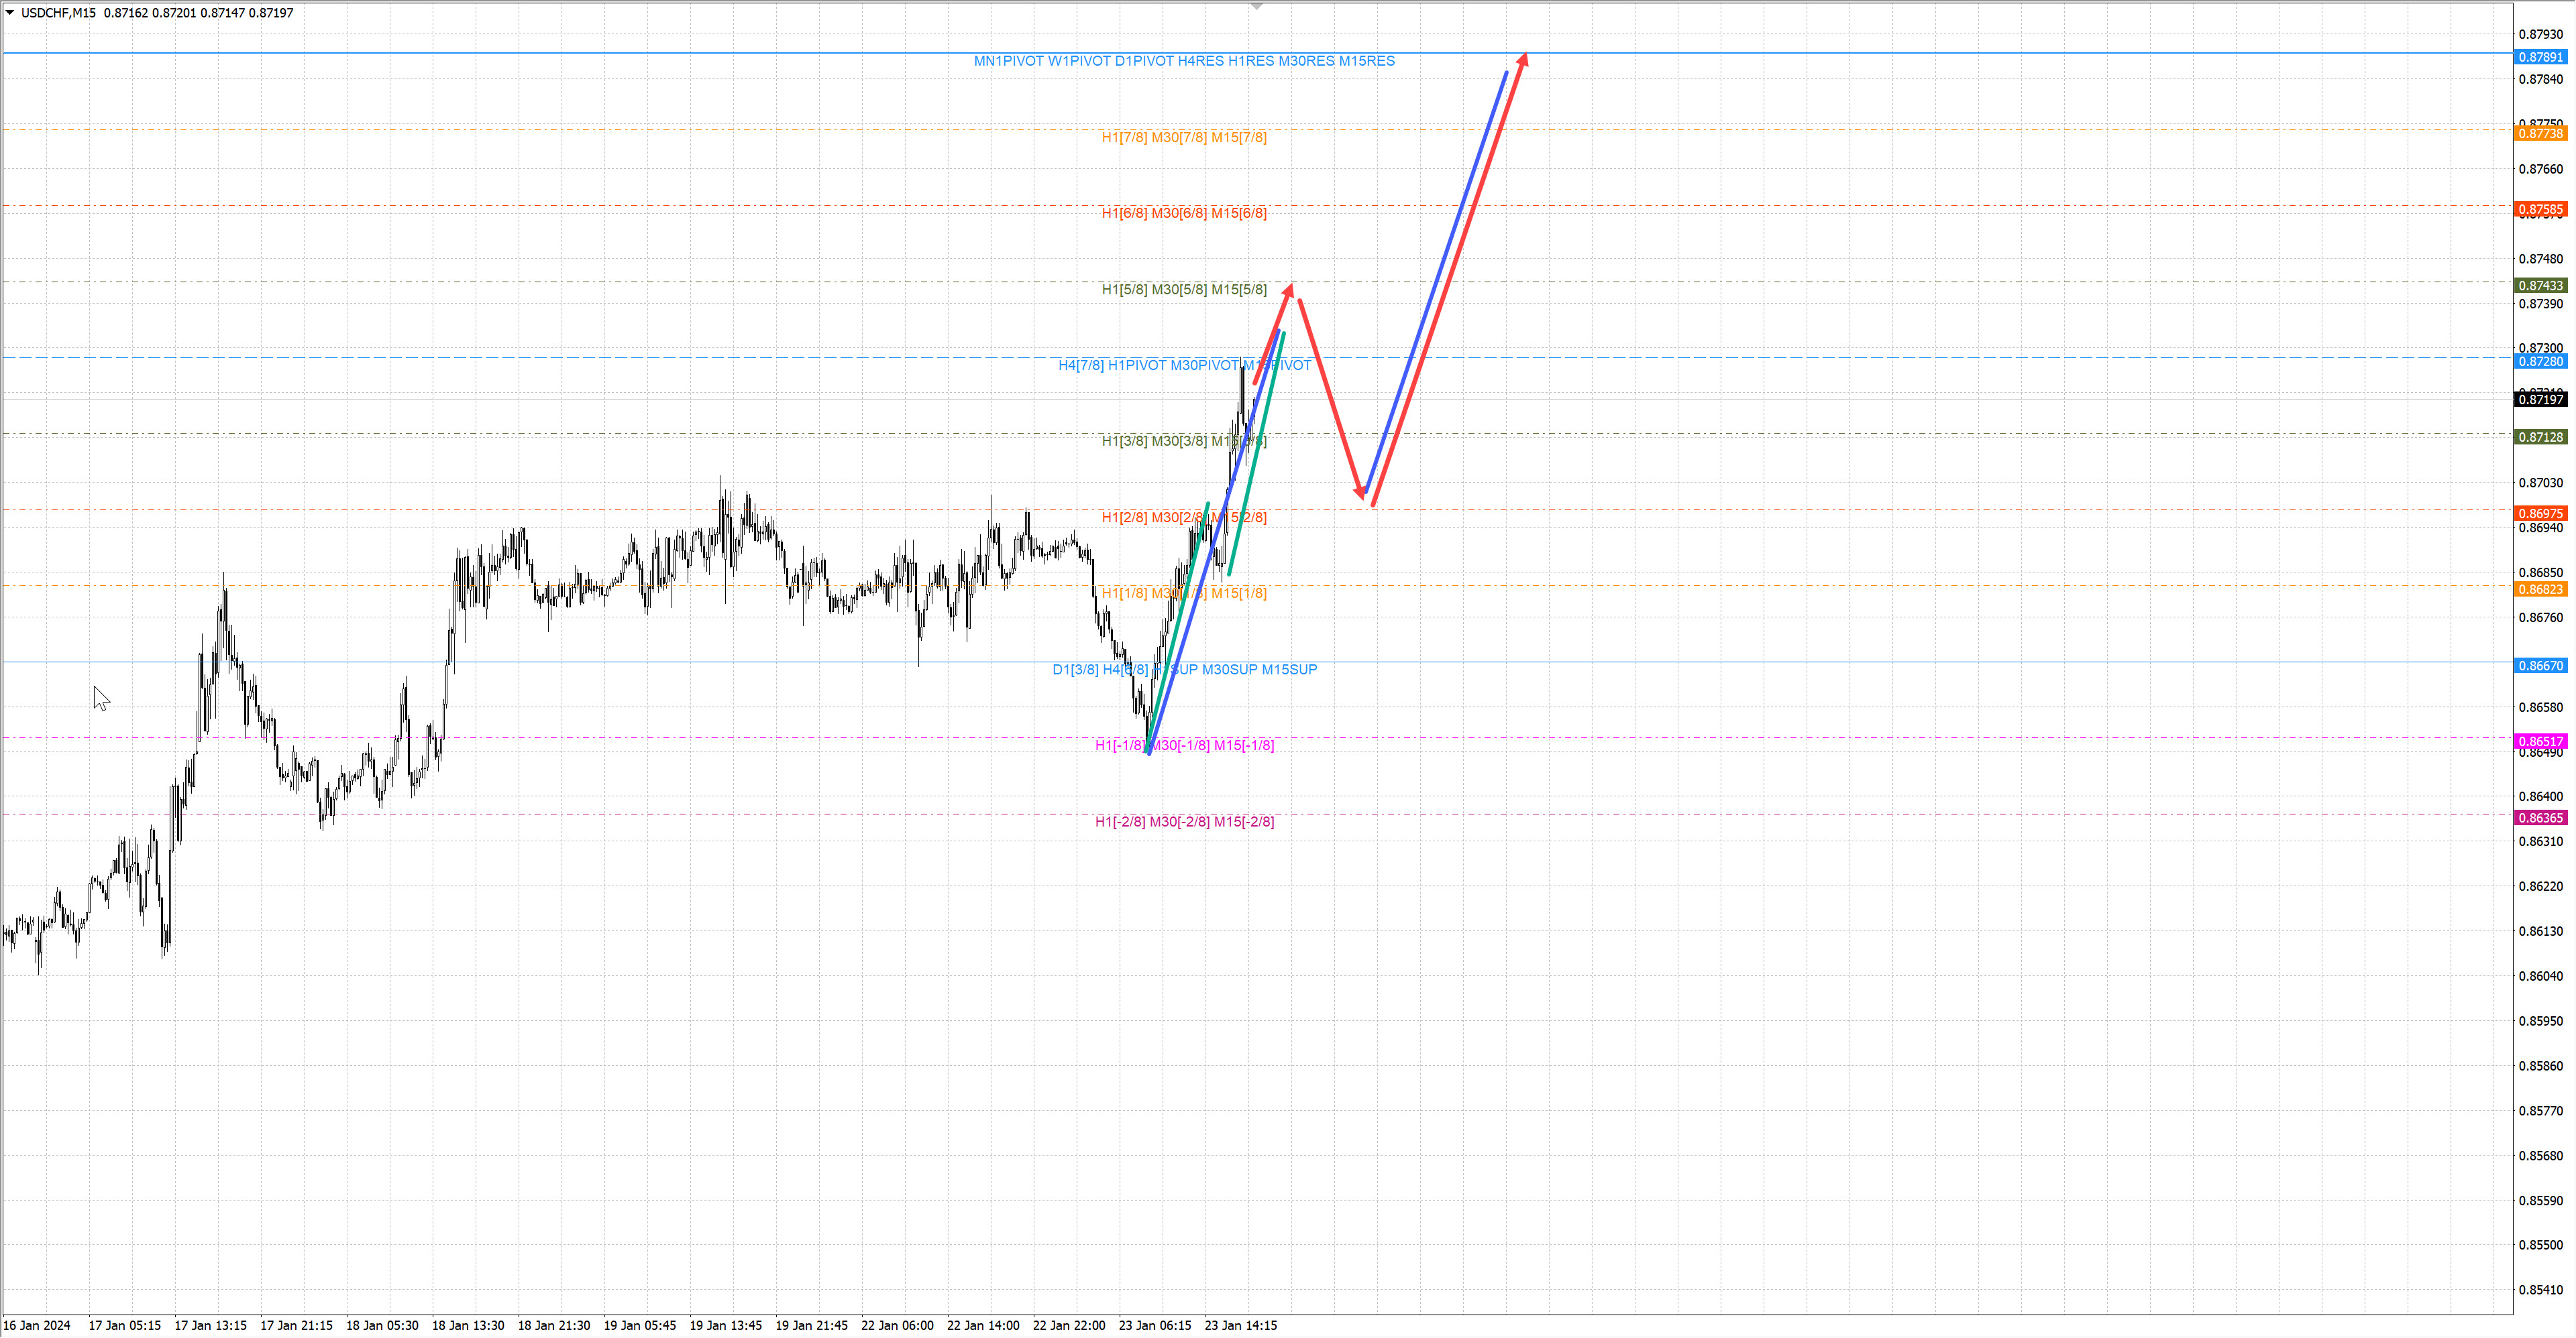Click the H1[7/8] M30[7/8] M15[7/8] label
The width and height of the screenshot is (2576, 1338).
click(1183, 137)
